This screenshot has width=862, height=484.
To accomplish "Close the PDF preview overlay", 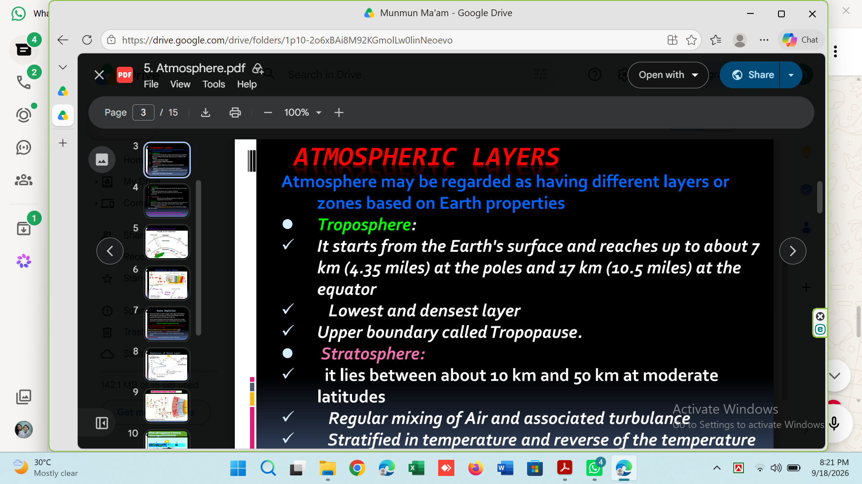I will click(99, 75).
